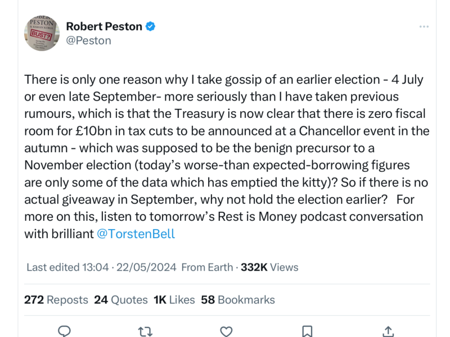Screen dimensions: 450x337
Task: Click the 58 Bookmarks count
Action: (x=238, y=300)
